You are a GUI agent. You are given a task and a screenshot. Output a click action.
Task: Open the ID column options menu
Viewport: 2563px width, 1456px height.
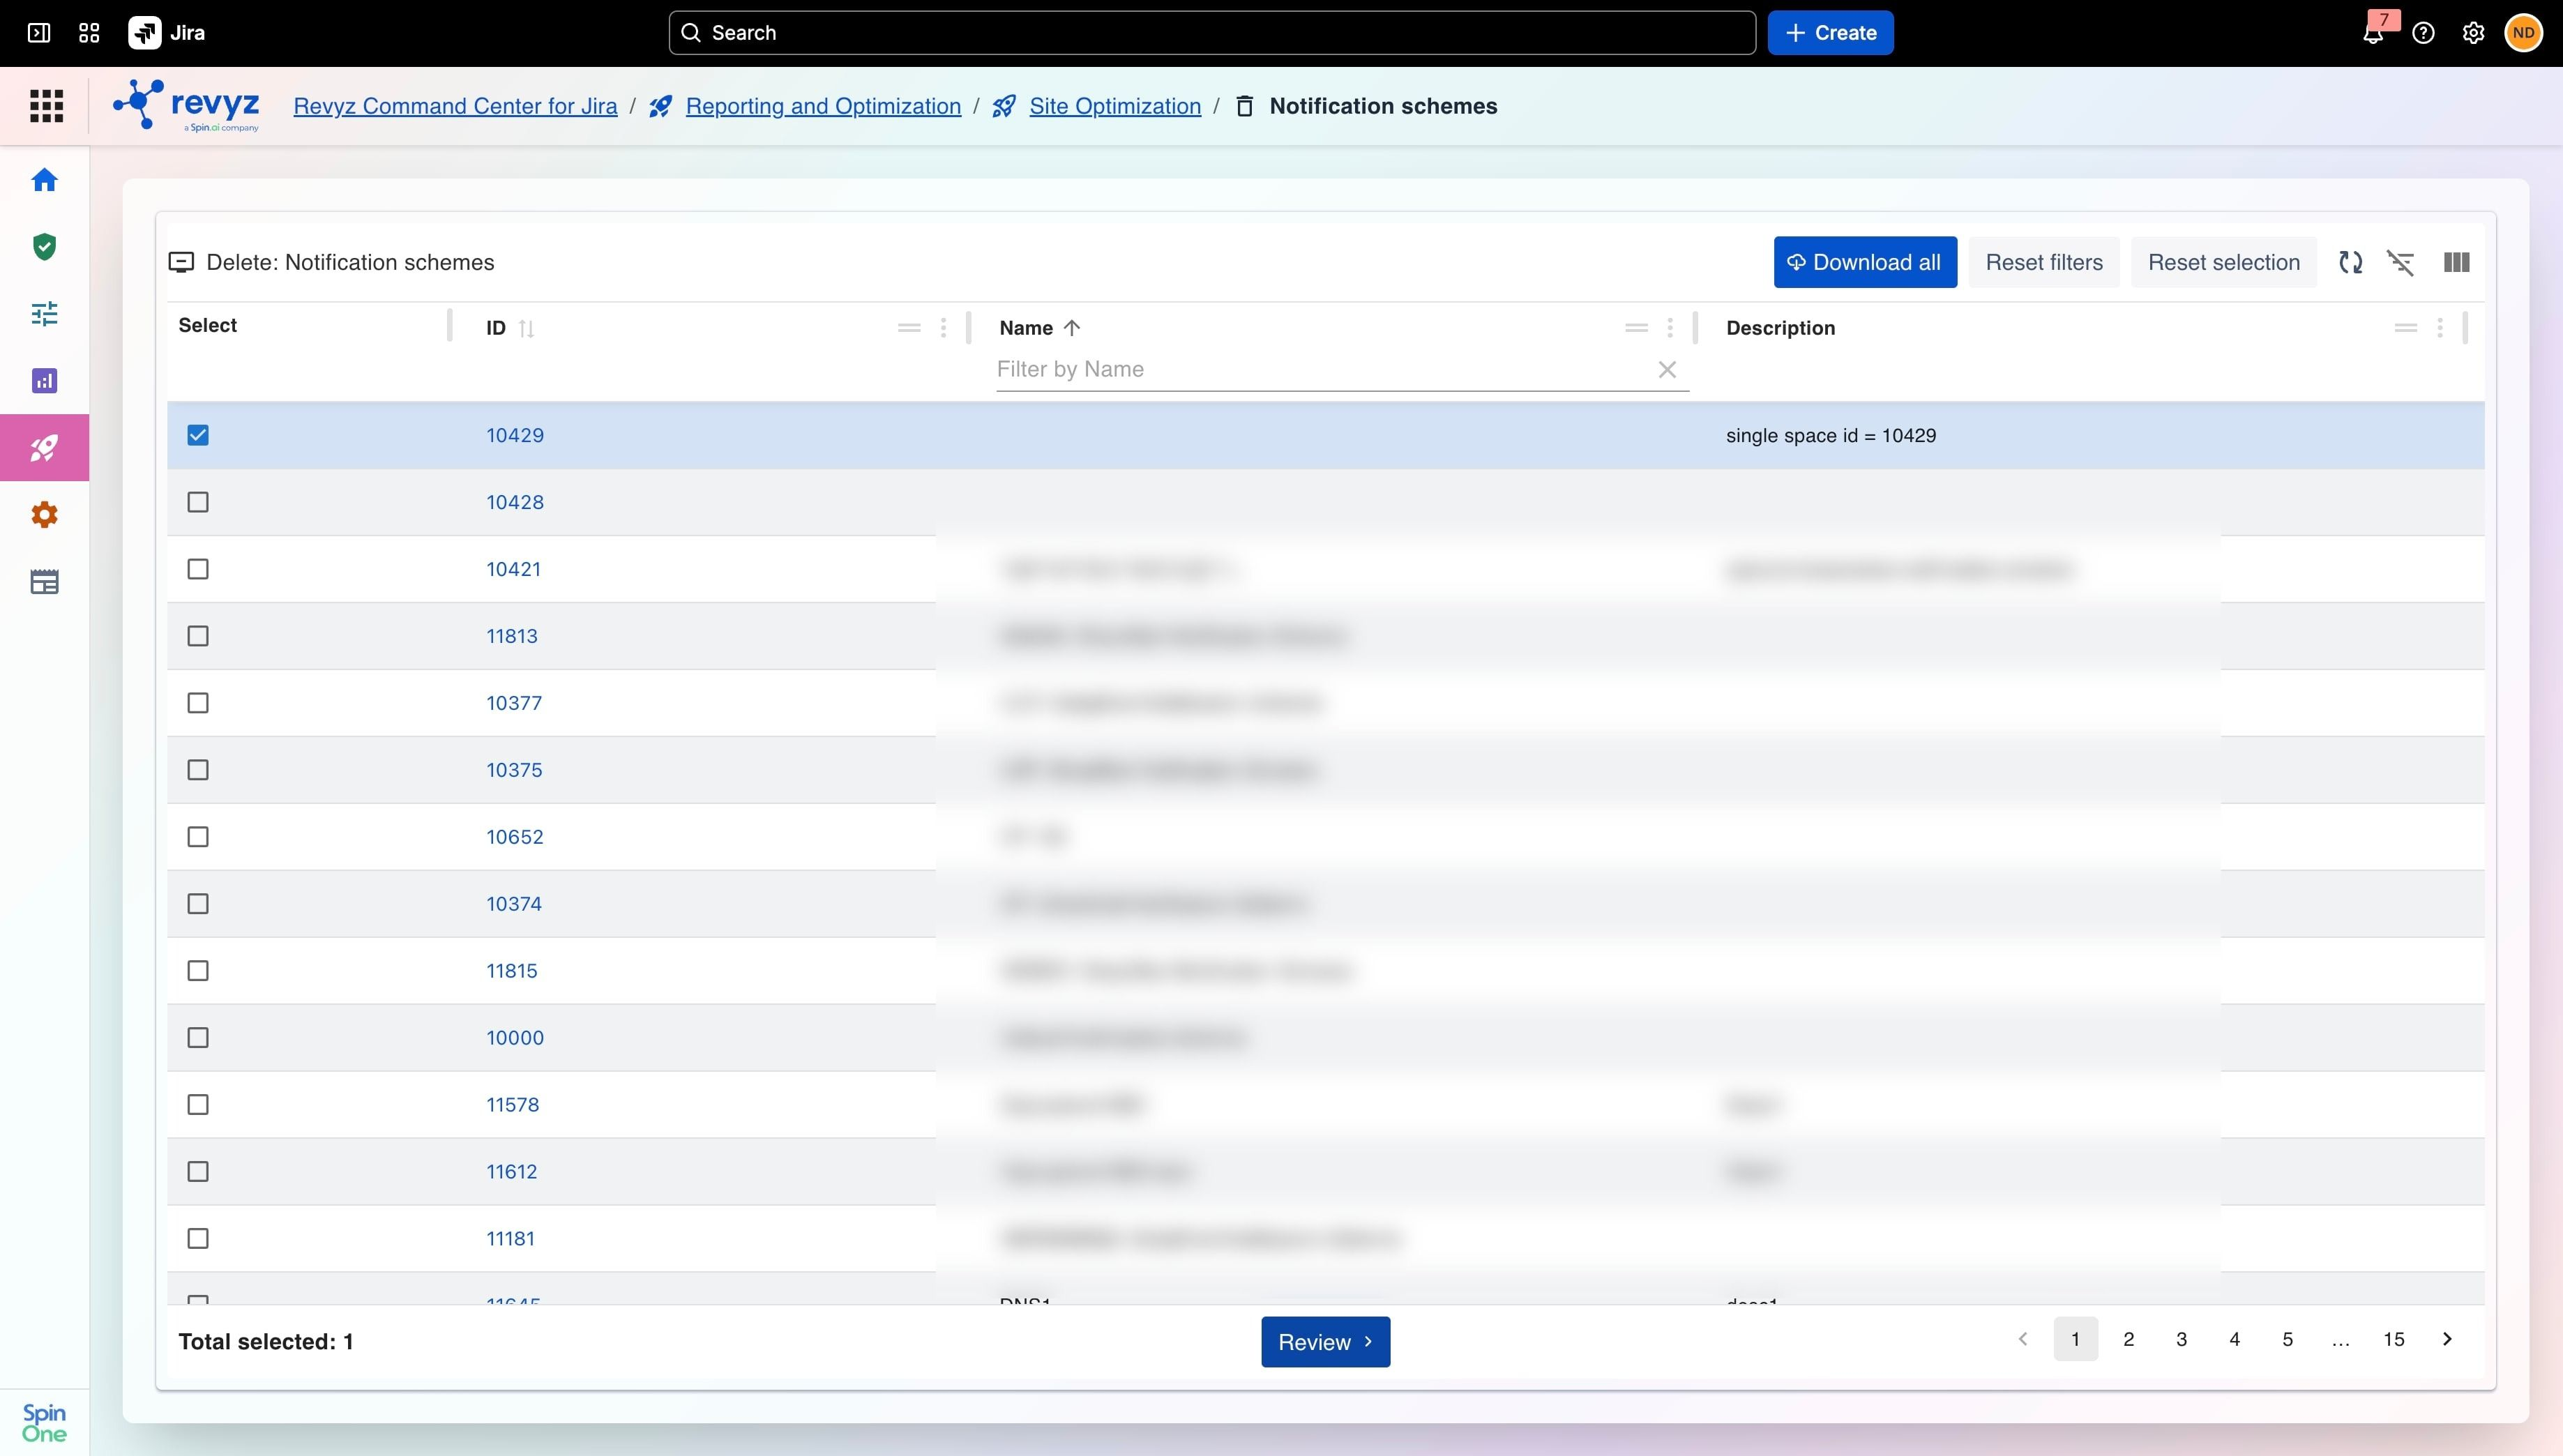[x=943, y=328]
